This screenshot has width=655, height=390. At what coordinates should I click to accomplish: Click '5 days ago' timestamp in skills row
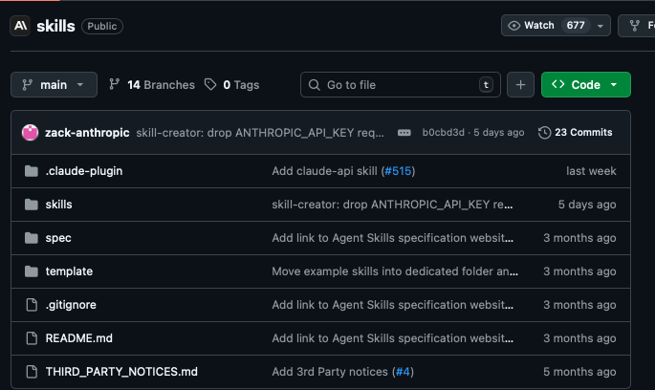(587, 205)
